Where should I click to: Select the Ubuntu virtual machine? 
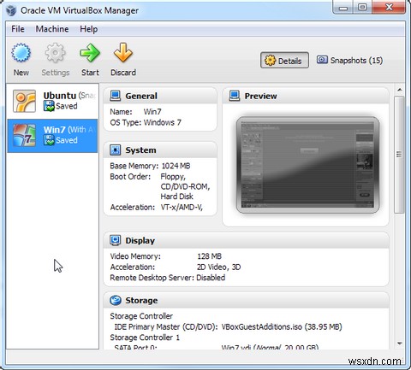[53, 101]
